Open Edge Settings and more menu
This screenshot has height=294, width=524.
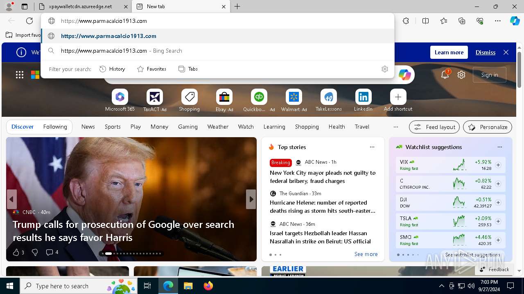[x=498, y=21]
